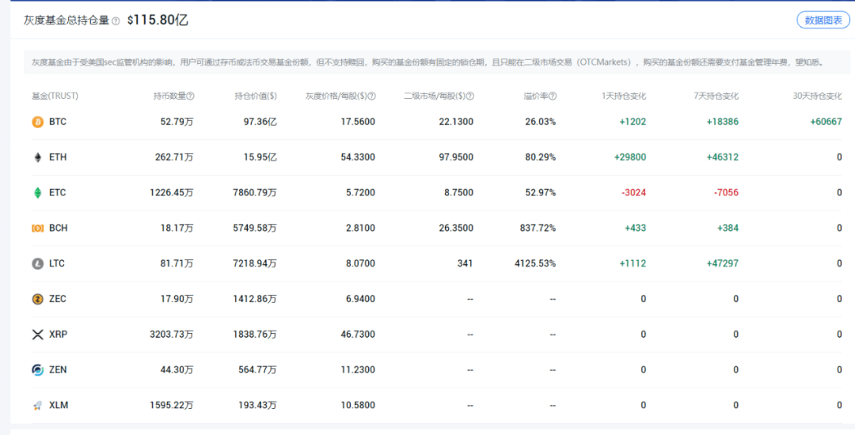Click XLM holding value 193.43万

[x=257, y=404]
